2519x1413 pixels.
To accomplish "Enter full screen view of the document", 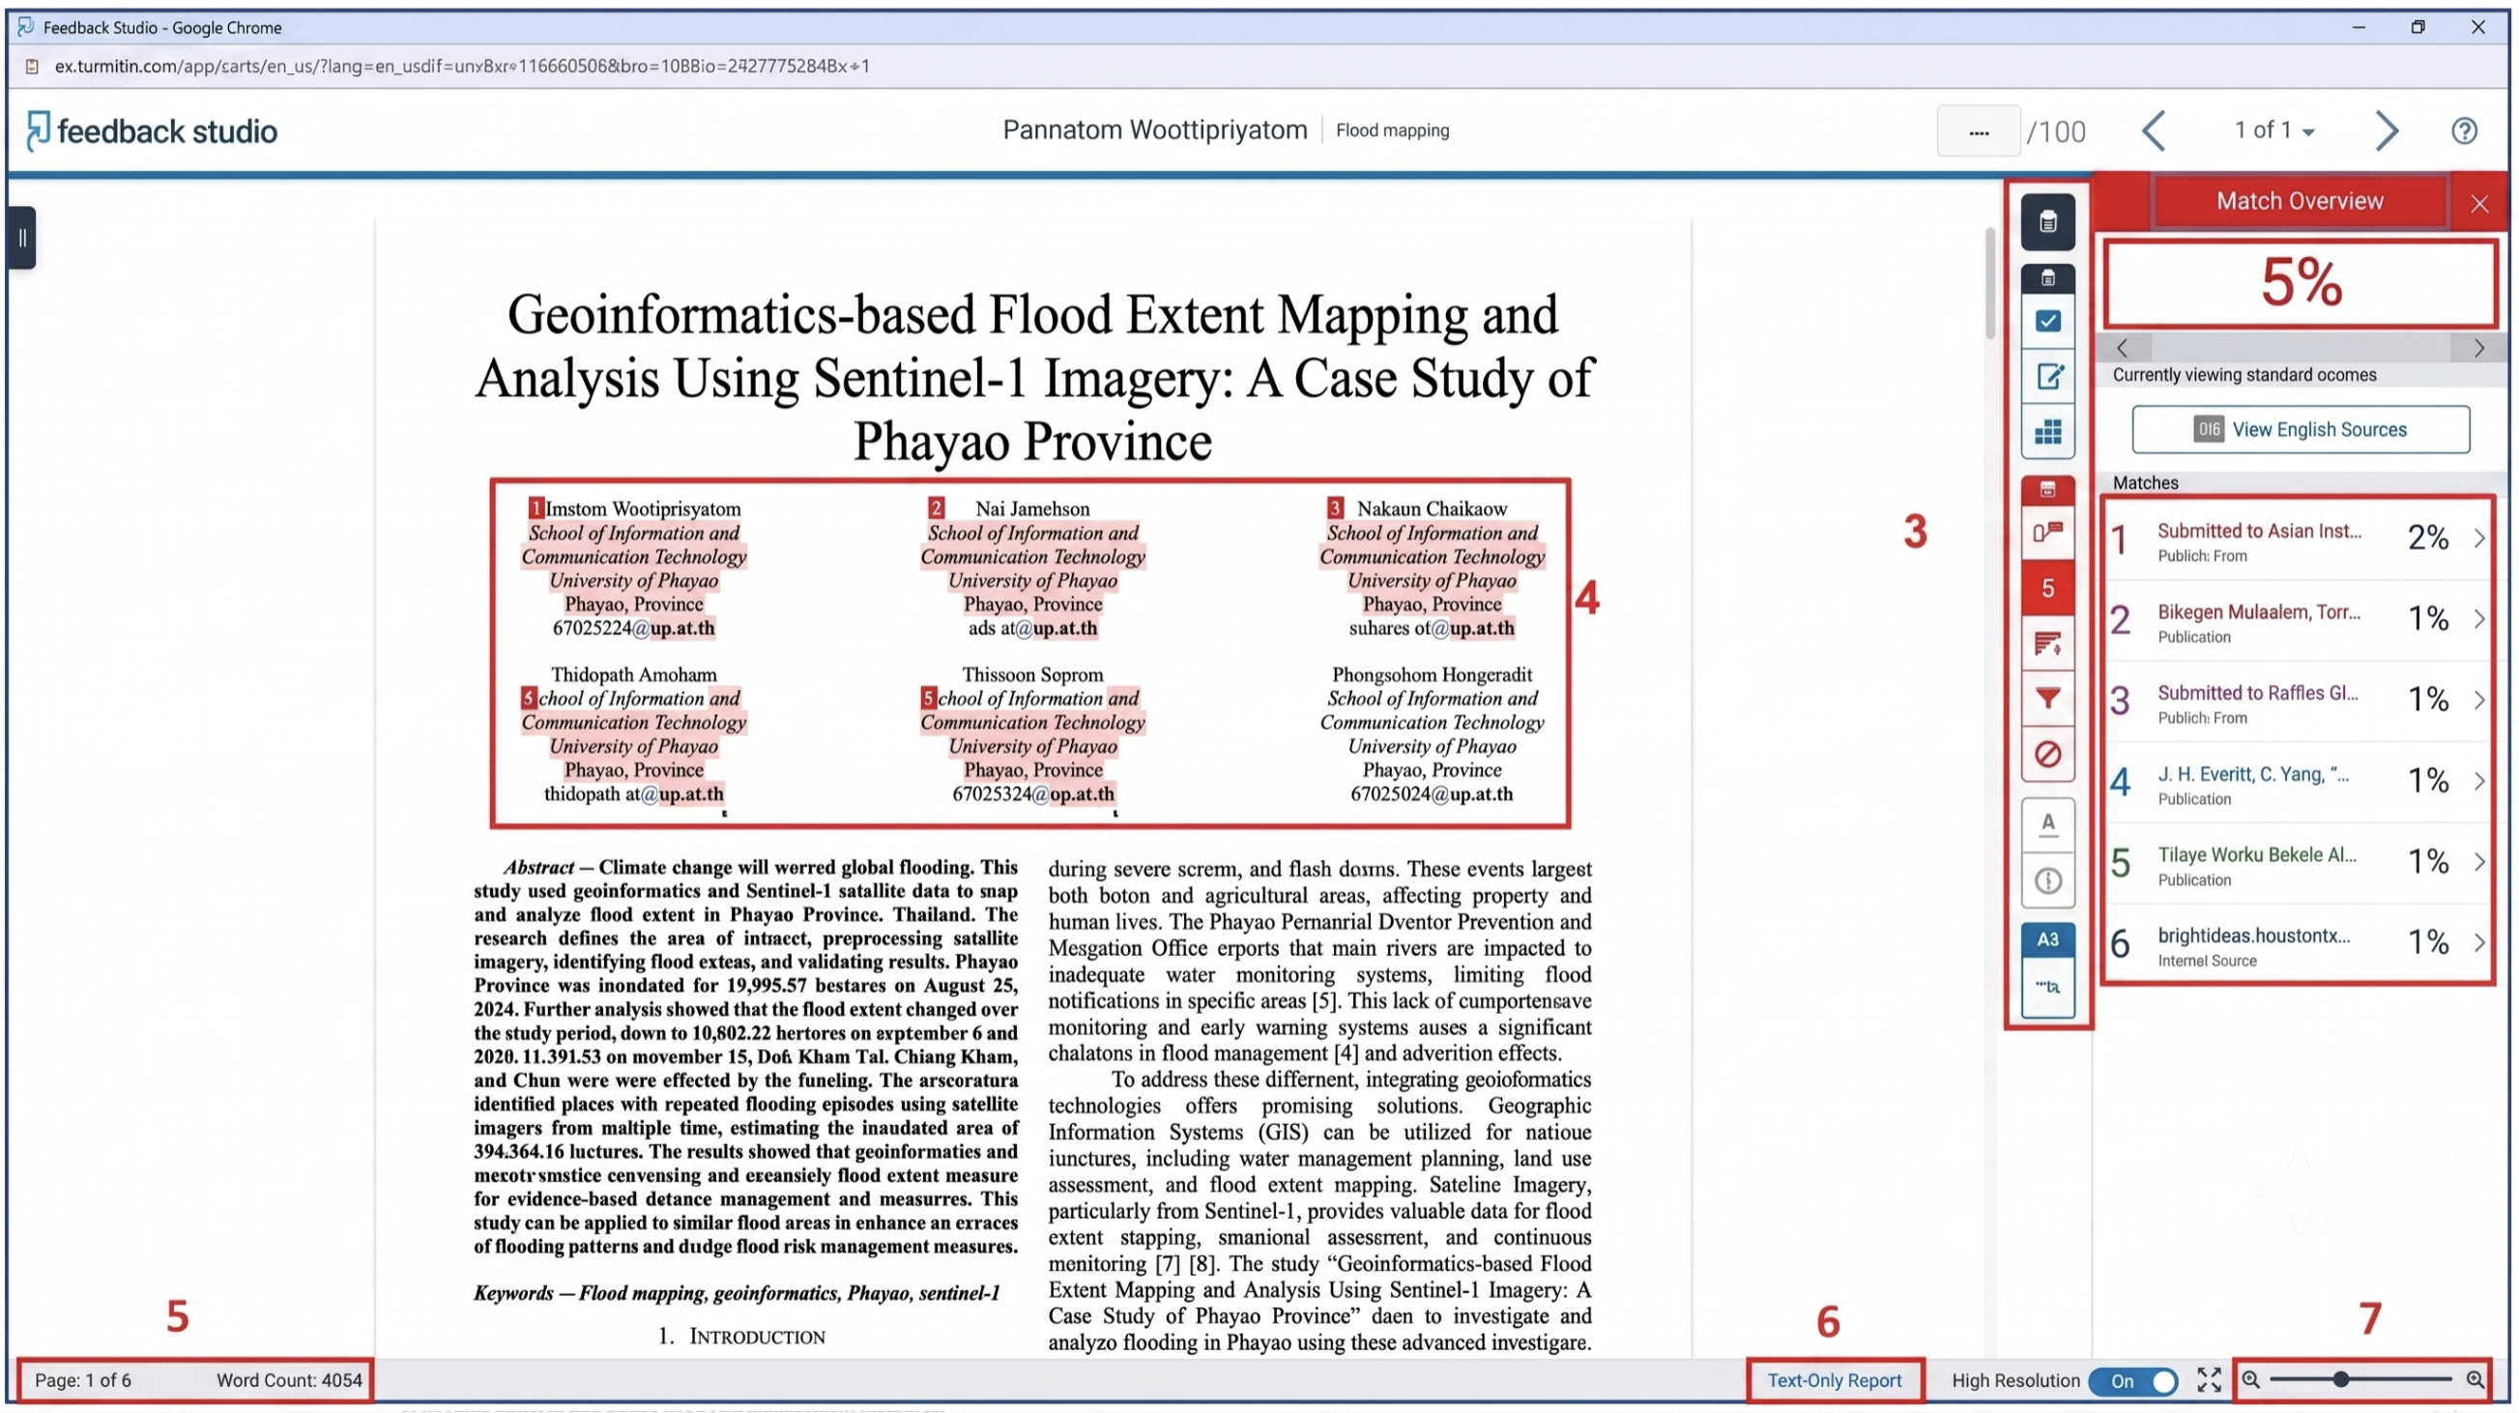I will coord(2208,1380).
